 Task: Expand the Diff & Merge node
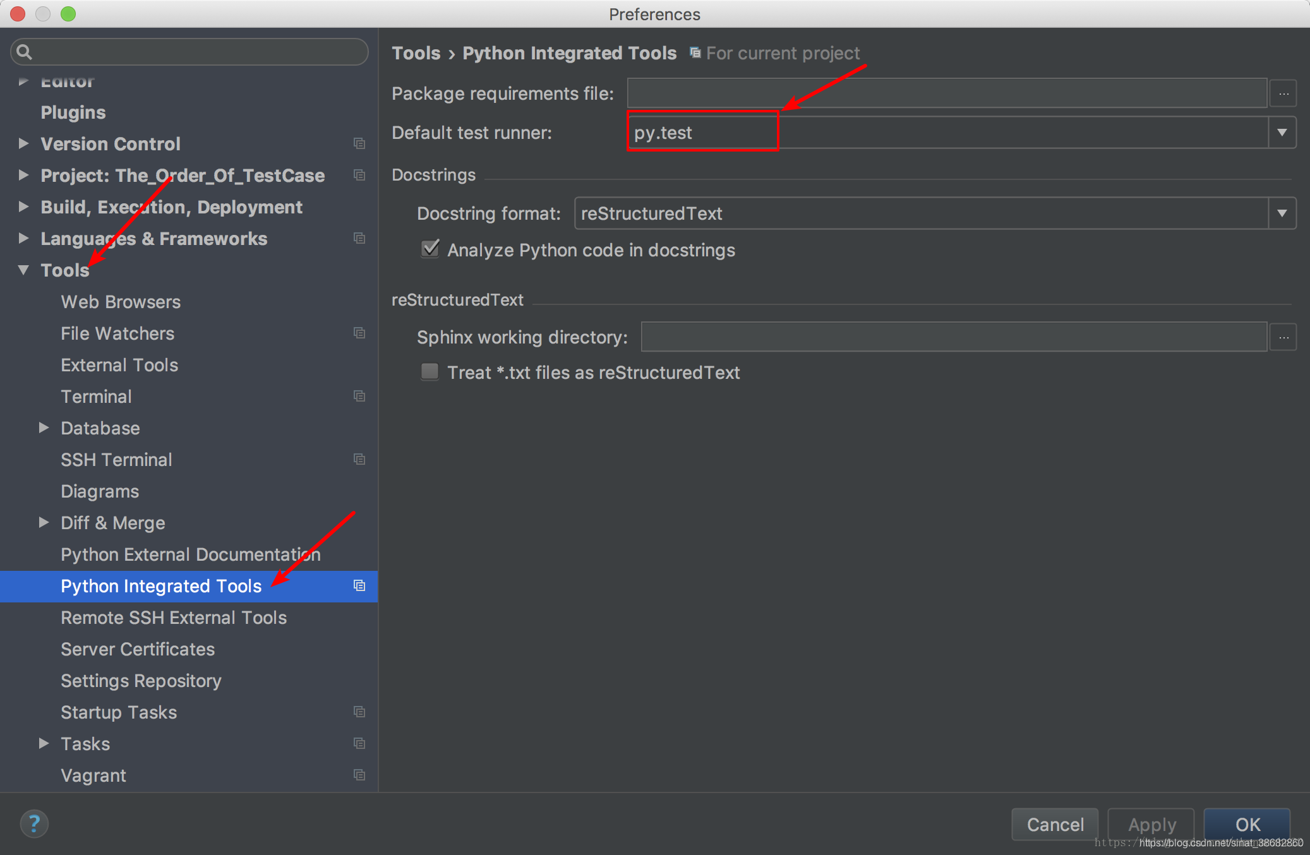pyautogui.click(x=44, y=523)
